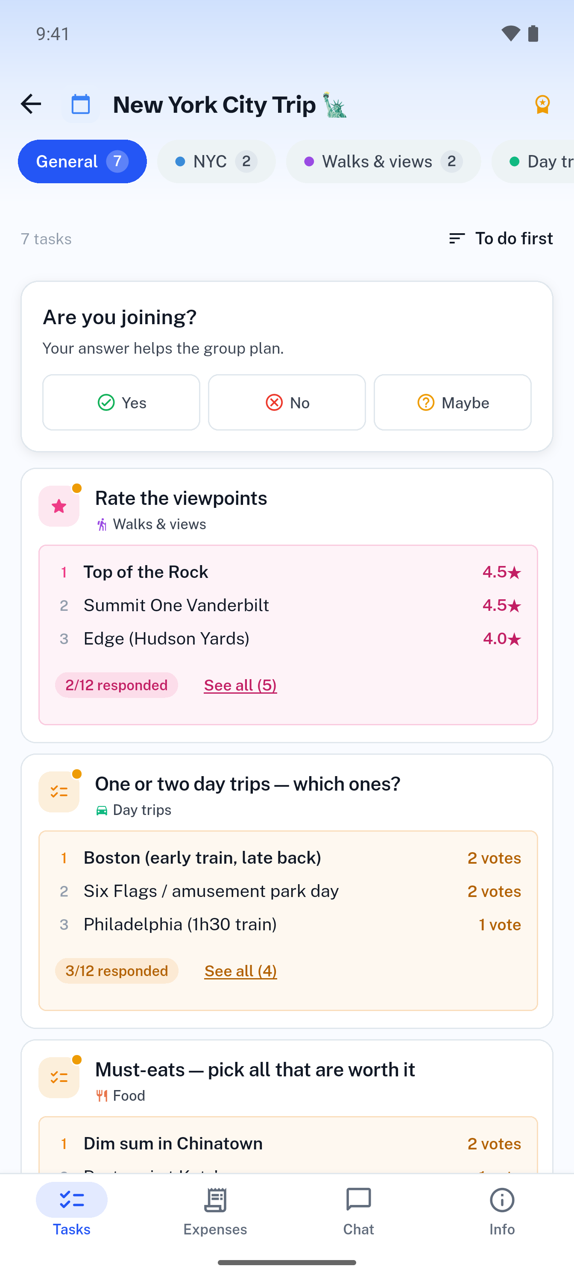Open the checklist icon for day trips poll
This screenshot has height=1278, width=574.
point(59,792)
